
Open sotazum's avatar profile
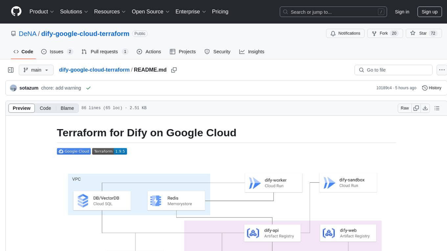coord(13,88)
